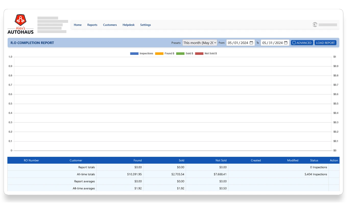Open the From date calendar picker icon
The image size is (347, 204).
251,43
